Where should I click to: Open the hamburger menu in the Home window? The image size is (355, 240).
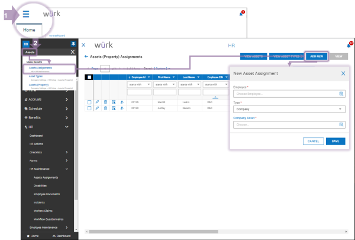26,14
